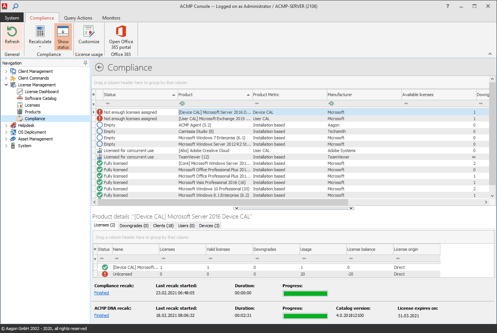
Task: Open the Recalculate dropdown arrow
Action: tap(40, 47)
